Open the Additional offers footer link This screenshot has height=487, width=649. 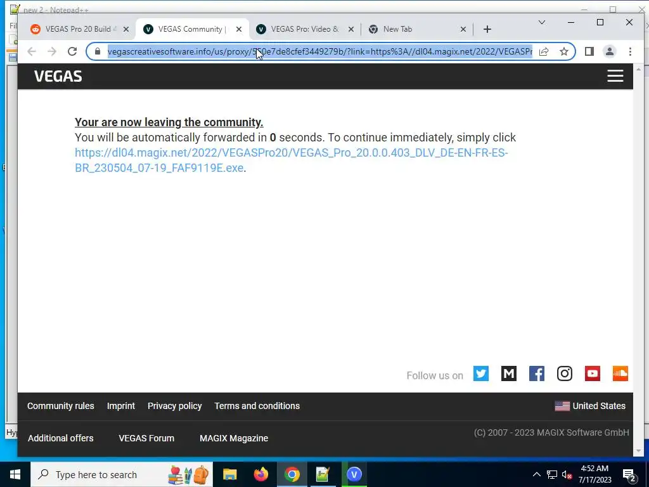click(60, 438)
